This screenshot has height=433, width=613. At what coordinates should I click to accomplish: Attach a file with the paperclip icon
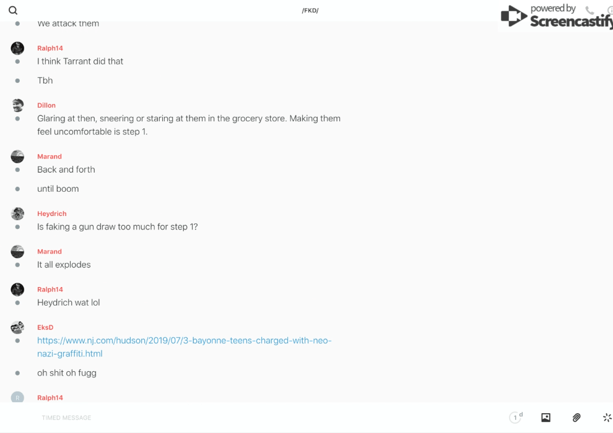[576, 418]
